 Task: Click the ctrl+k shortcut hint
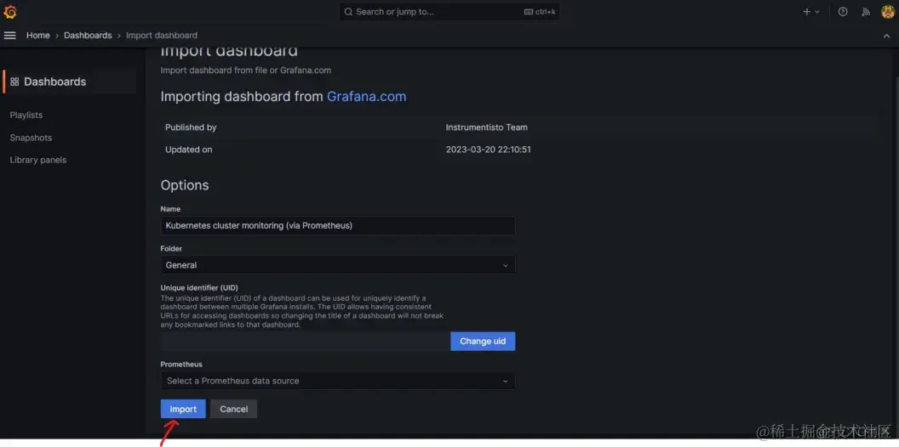(x=540, y=11)
